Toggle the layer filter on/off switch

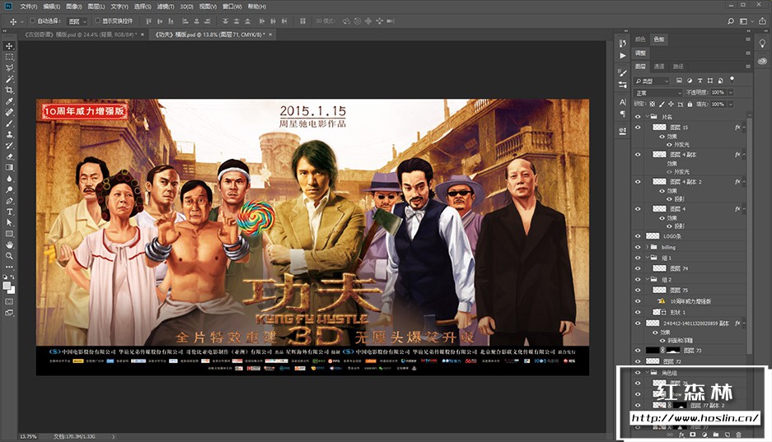[x=732, y=79]
